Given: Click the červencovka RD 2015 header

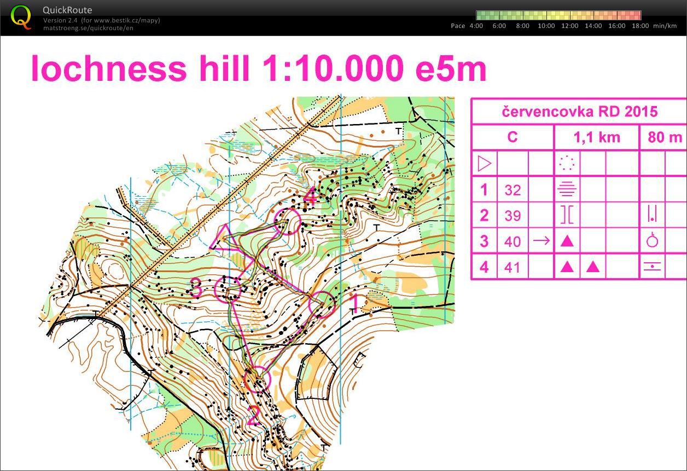Looking at the screenshot, I should 579,112.
